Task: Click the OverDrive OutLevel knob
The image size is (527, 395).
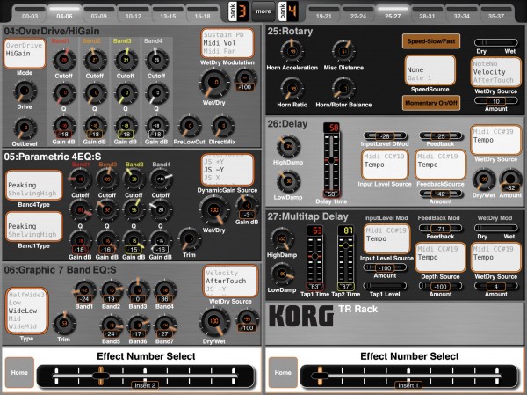Action: tap(25, 128)
